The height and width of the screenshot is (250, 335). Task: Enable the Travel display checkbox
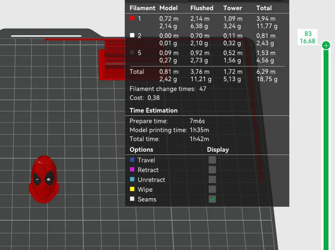(212, 160)
